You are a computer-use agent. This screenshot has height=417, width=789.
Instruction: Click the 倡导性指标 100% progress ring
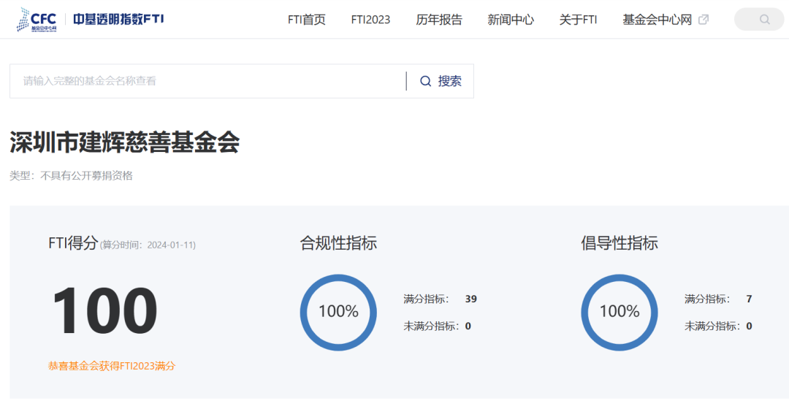pyautogui.click(x=620, y=313)
